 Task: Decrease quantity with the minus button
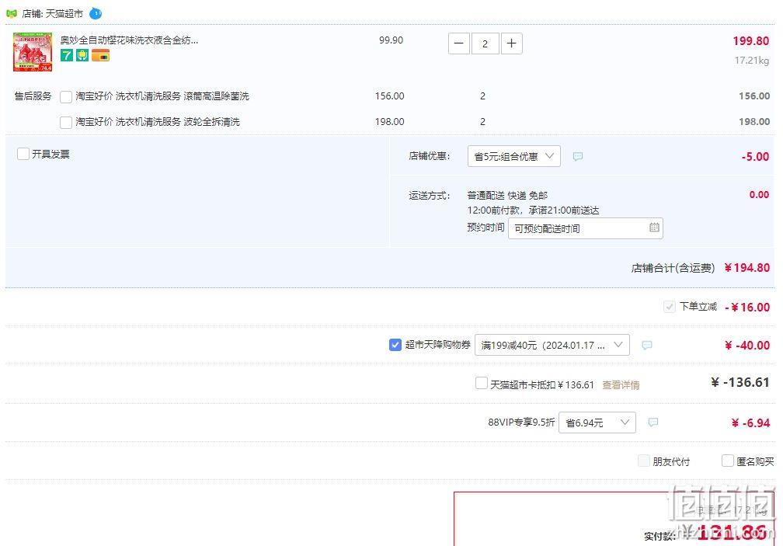tap(459, 43)
